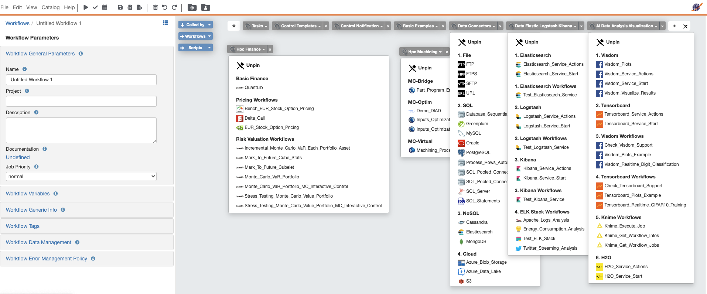The height and width of the screenshot is (294, 707).
Task: Open the Control Templates dropdown
Action: [x=297, y=26]
